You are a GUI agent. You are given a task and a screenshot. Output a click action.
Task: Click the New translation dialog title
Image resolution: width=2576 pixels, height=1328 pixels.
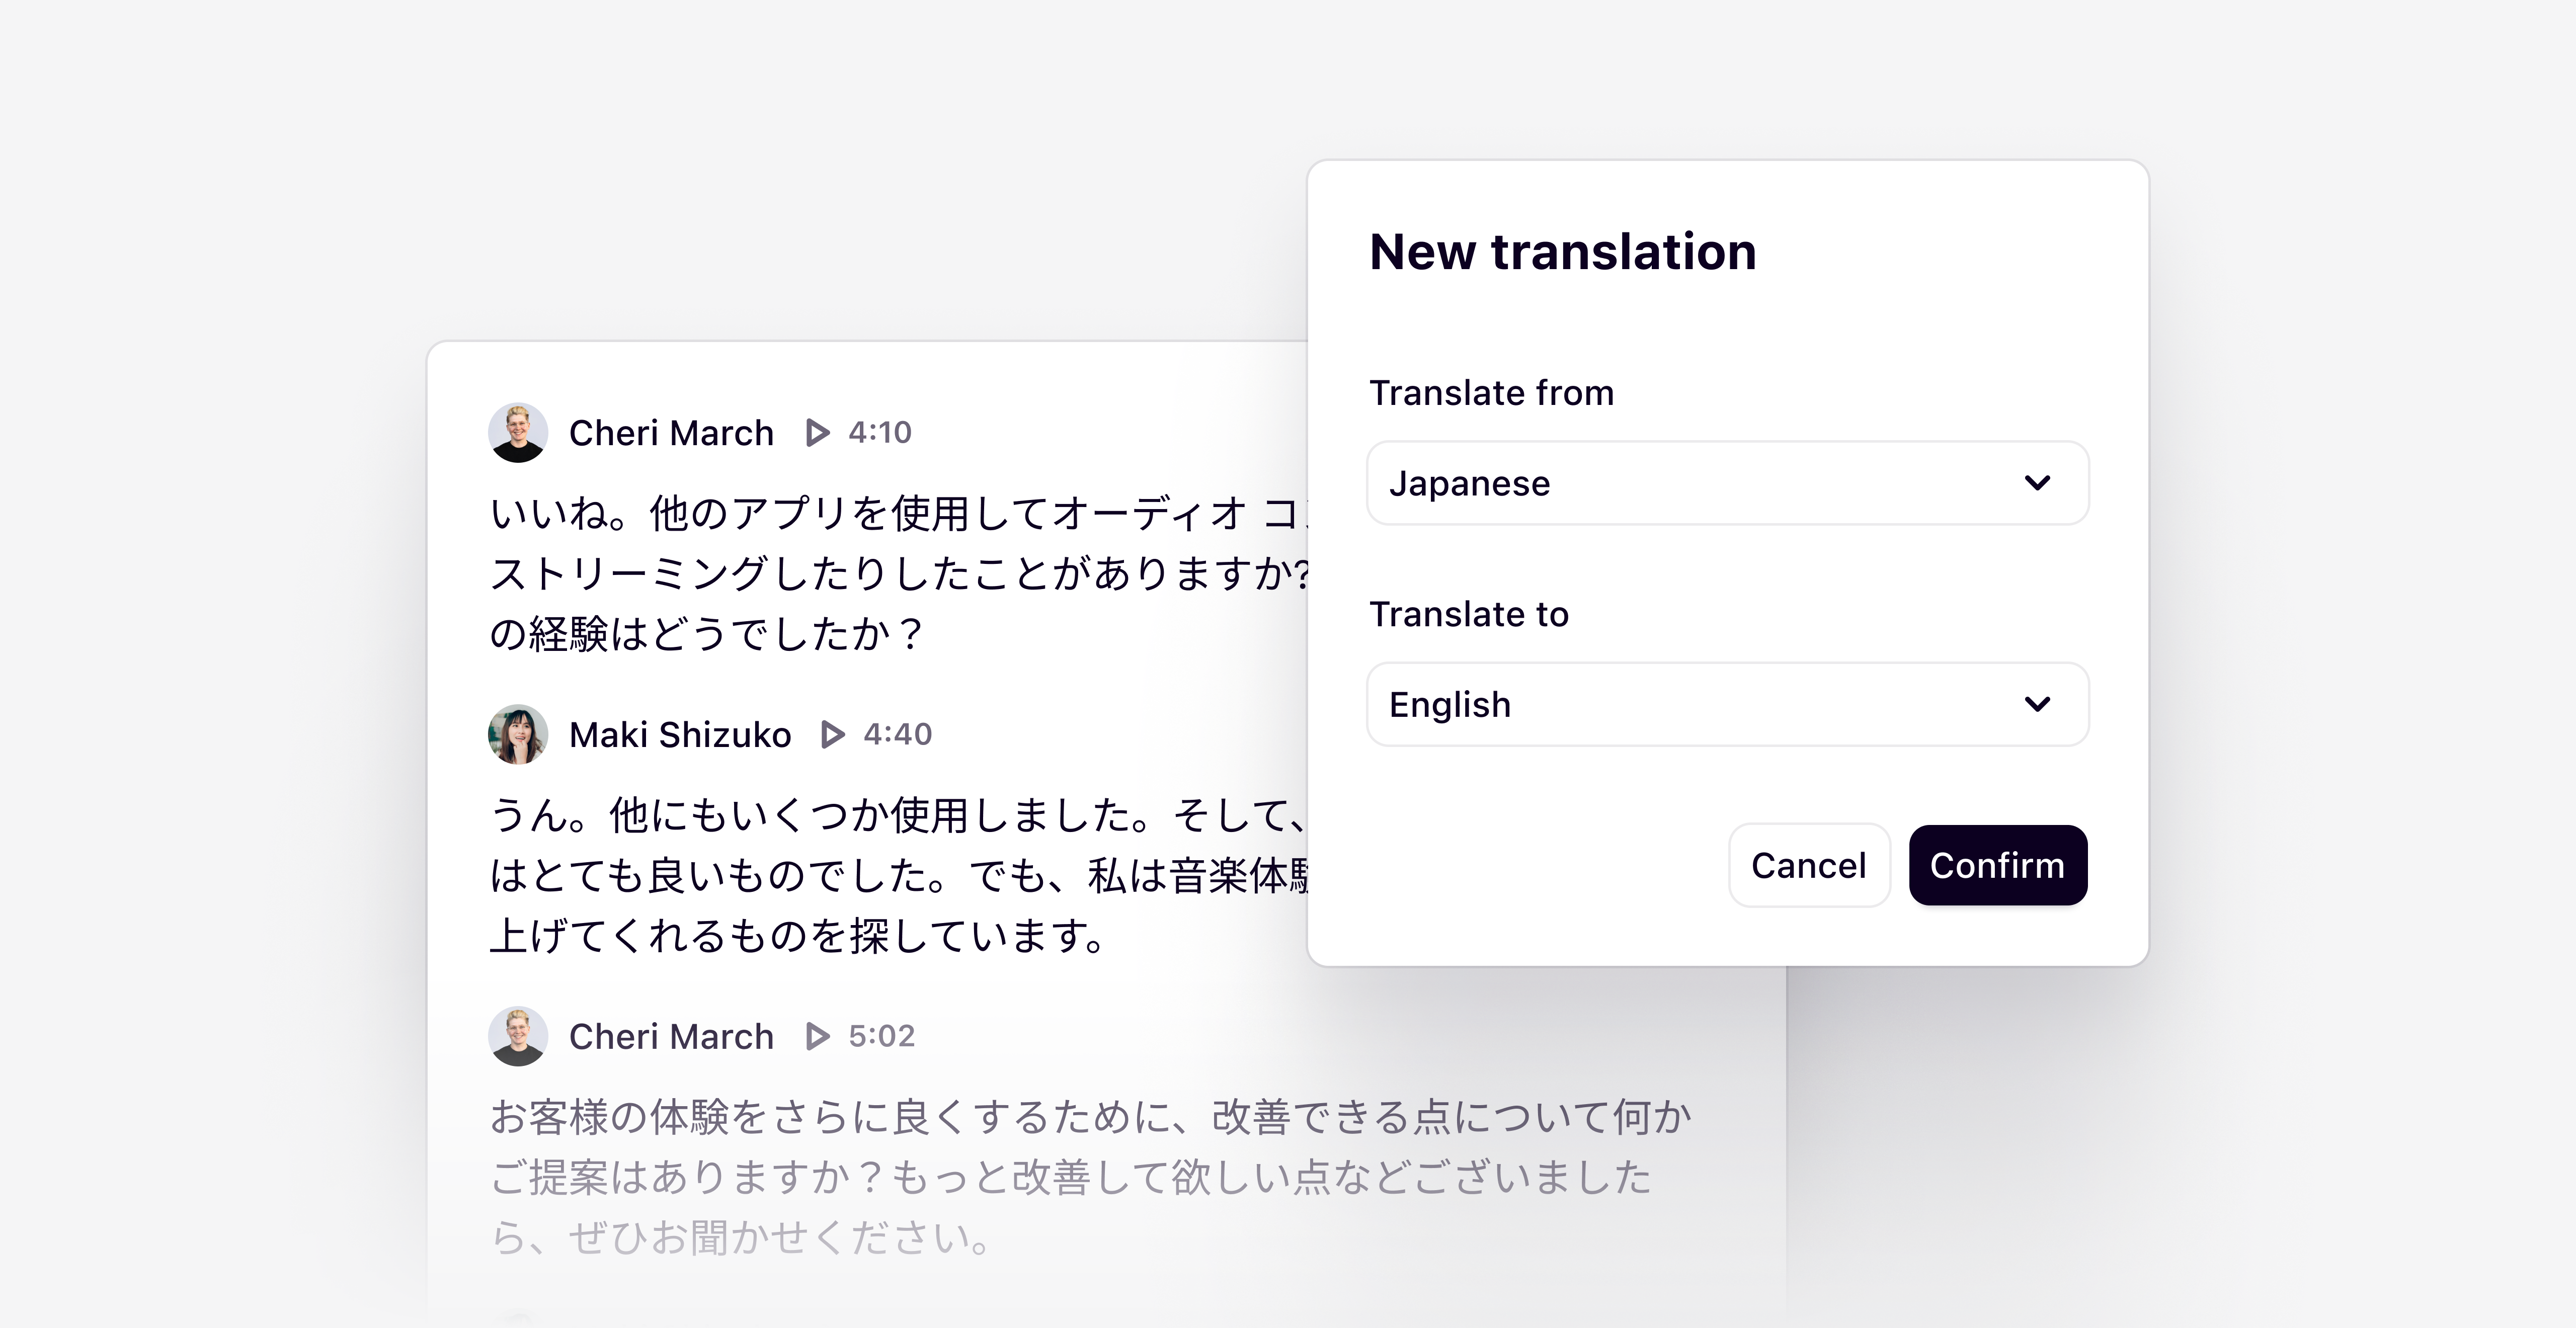1562,251
